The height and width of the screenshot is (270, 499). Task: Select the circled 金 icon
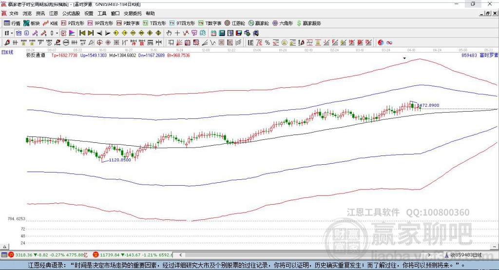click(284, 43)
